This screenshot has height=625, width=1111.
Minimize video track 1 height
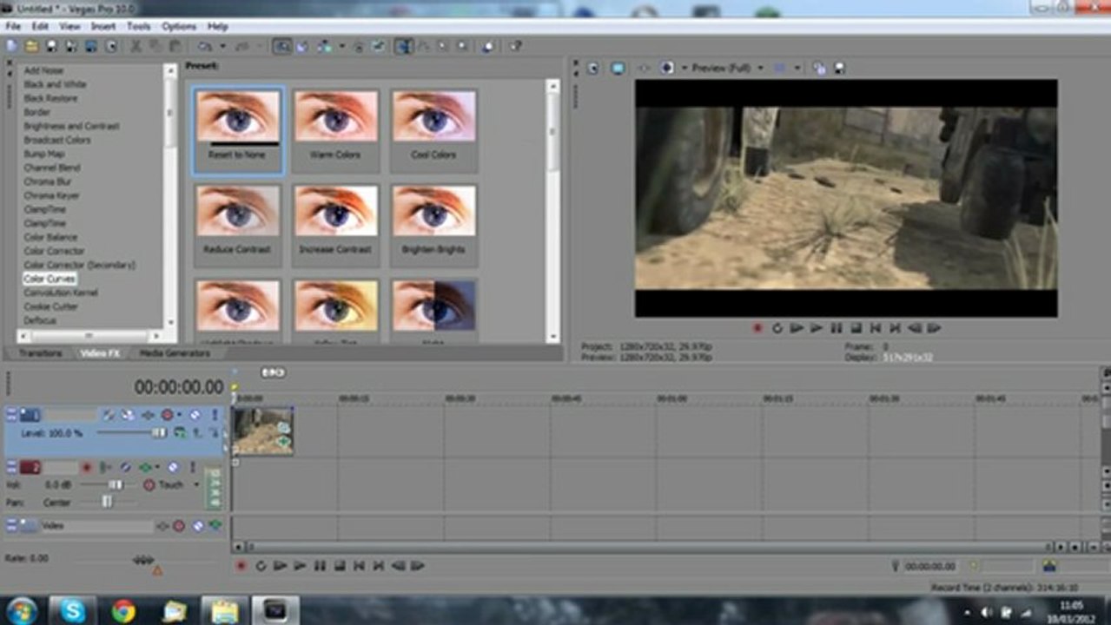11,411
